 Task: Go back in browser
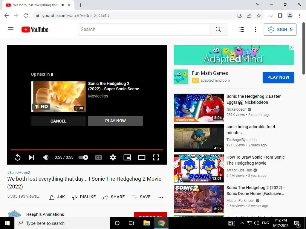7,16
